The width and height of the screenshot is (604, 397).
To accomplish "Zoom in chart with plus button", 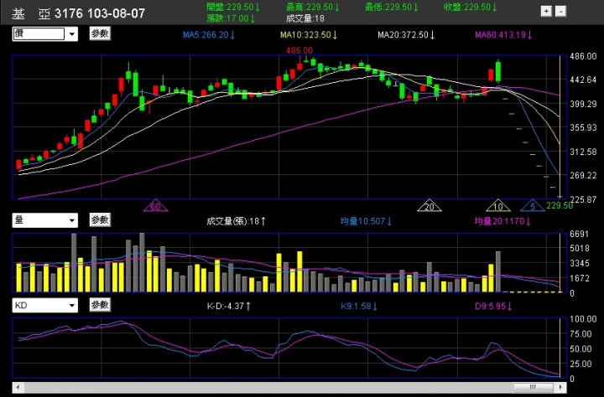I will [546, 11].
